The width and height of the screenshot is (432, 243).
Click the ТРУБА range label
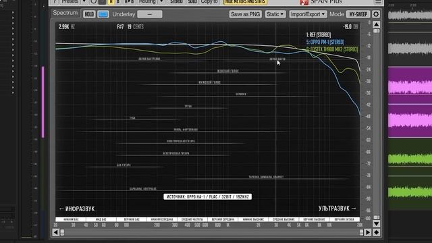pyautogui.click(x=188, y=106)
